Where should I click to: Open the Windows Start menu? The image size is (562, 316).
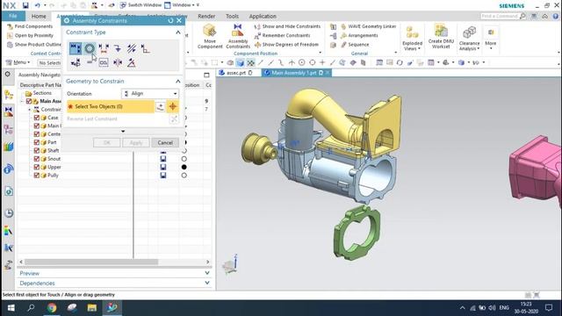[x=11, y=308]
